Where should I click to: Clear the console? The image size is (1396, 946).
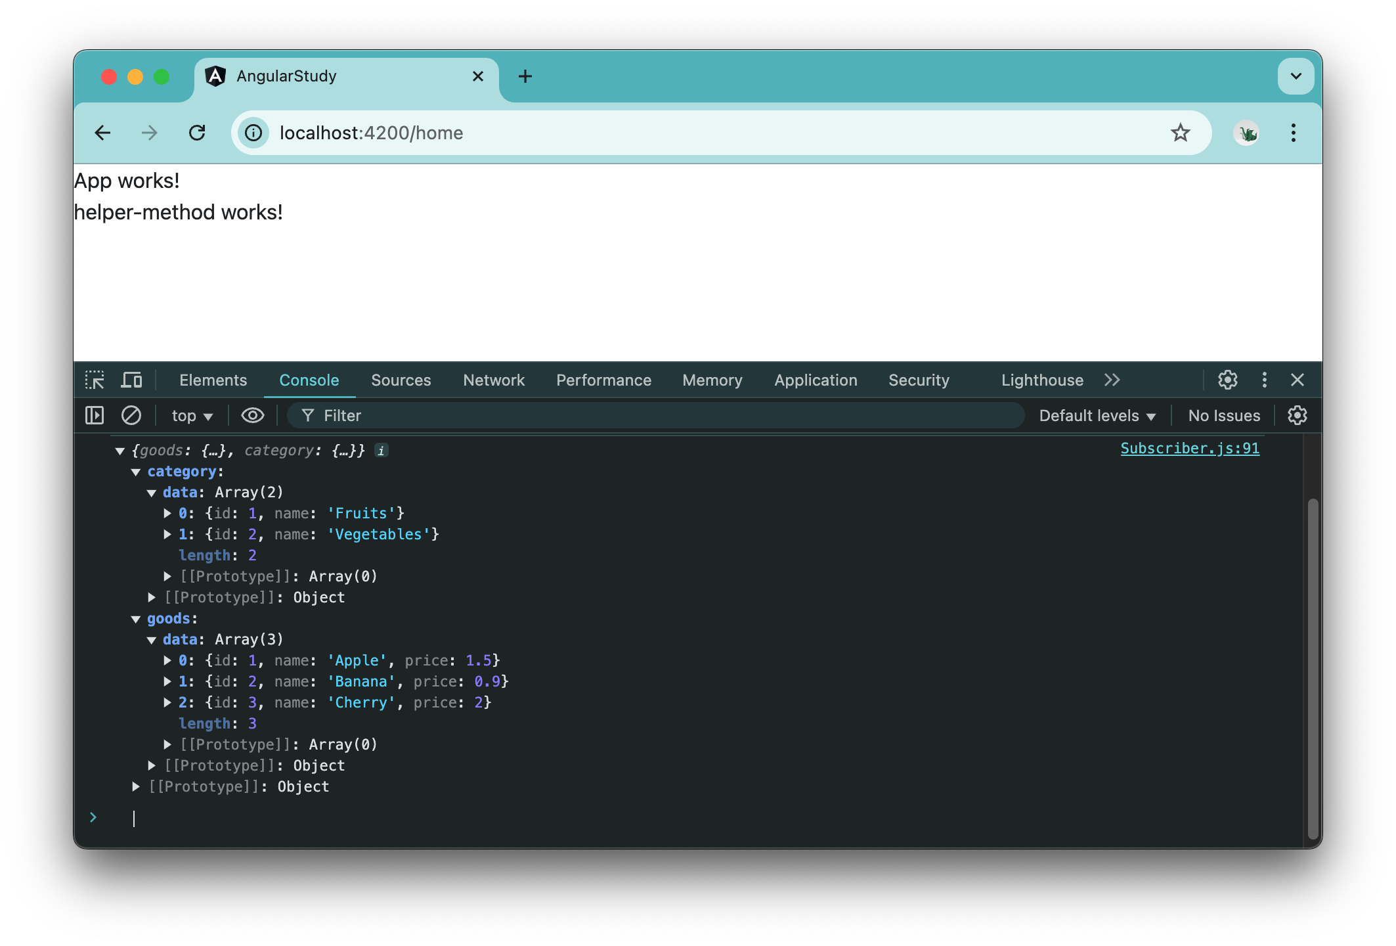click(132, 415)
